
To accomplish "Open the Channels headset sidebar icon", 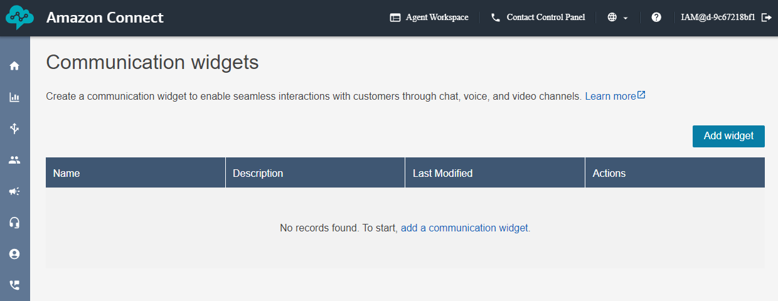I will tap(14, 223).
